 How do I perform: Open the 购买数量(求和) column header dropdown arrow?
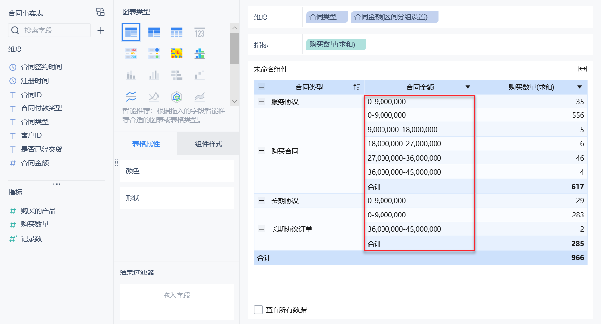pos(580,87)
